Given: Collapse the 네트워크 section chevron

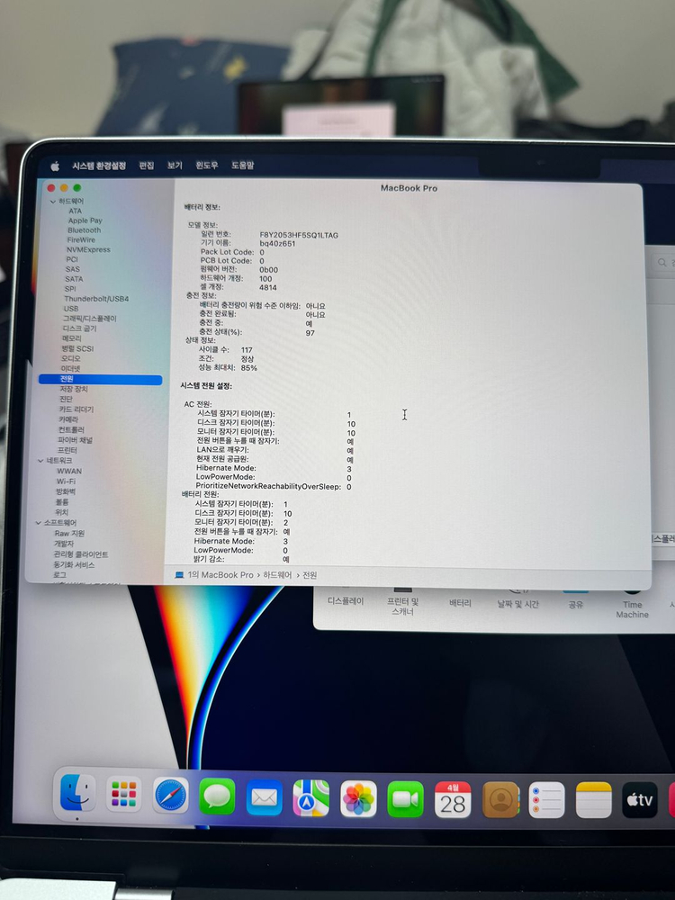Looking at the screenshot, I should [40, 460].
